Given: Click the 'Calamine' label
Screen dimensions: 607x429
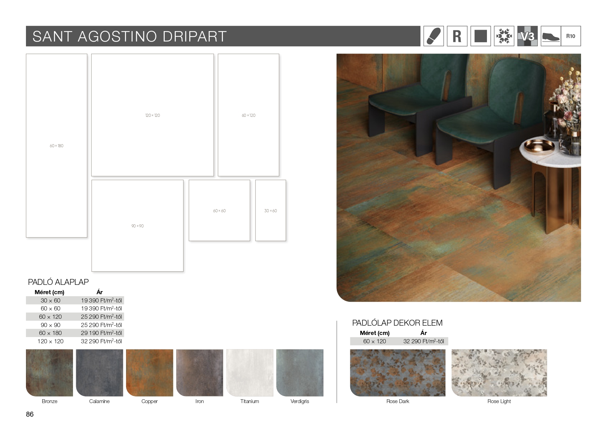Looking at the screenshot, I should 100,401.
